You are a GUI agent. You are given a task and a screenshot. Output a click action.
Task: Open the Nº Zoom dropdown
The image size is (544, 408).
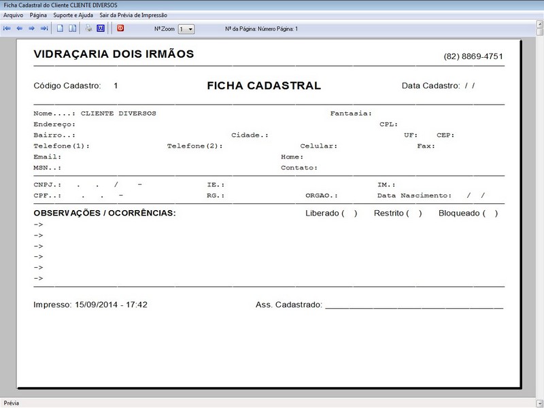[192, 29]
